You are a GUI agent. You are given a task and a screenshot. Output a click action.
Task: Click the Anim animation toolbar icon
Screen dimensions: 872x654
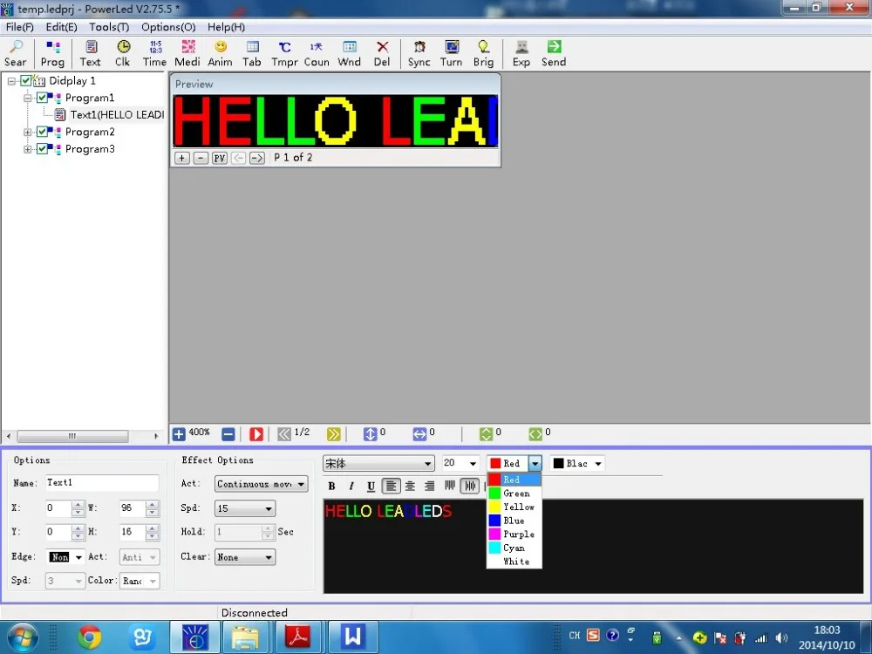click(220, 53)
